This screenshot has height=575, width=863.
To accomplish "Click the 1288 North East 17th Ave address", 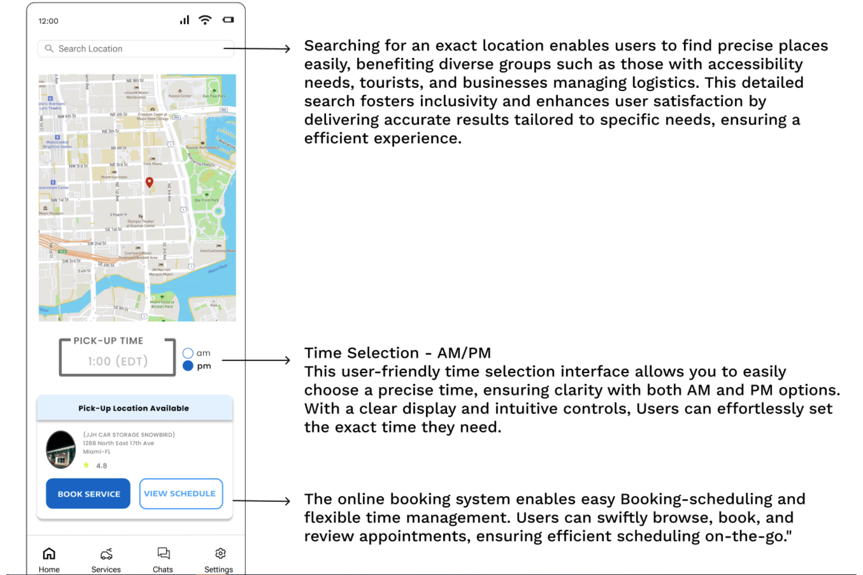I will coord(118,443).
